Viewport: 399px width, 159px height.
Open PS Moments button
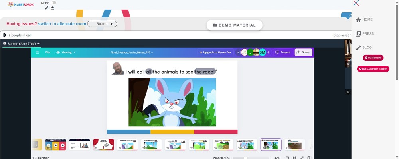pos(373,58)
